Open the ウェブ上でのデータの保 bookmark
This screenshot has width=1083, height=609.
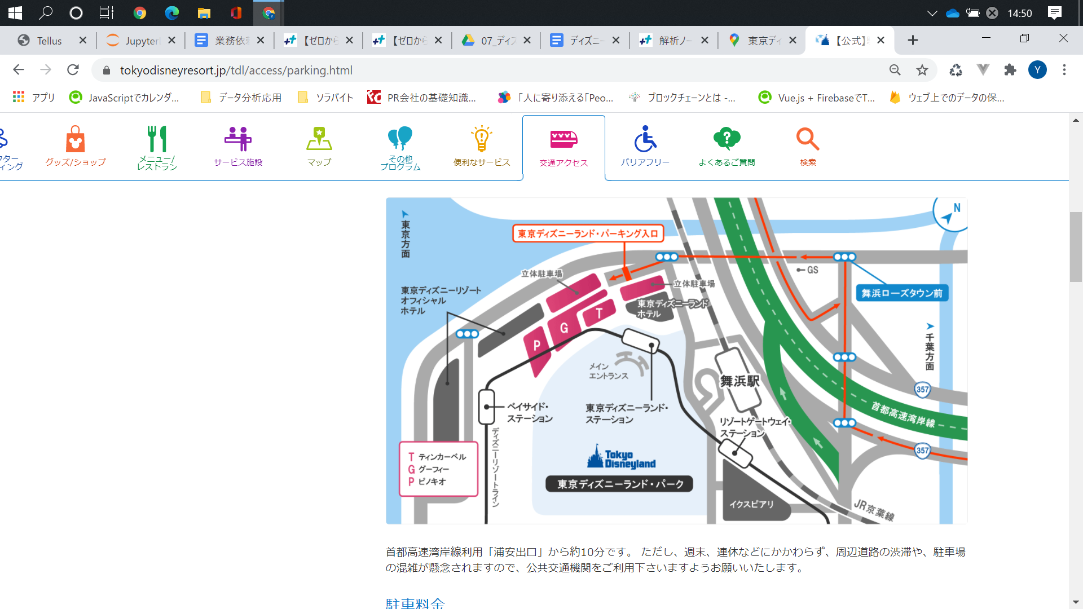point(947,98)
